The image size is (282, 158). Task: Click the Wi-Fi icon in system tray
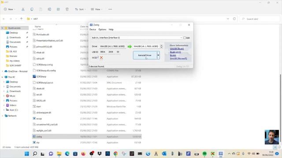tap(249, 154)
